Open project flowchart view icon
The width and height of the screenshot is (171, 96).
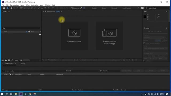pyautogui.click(x=40, y=34)
